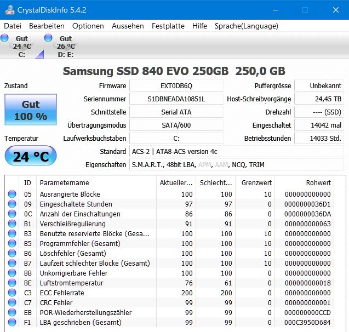Select the Anzahl der Einschaltungen parameter

(x=80, y=214)
